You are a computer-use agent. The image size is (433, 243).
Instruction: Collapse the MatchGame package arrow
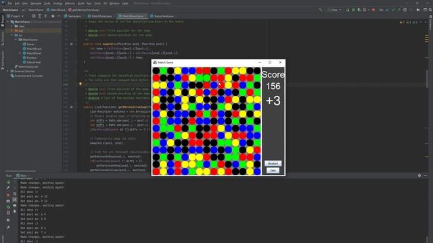[x=16, y=40]
